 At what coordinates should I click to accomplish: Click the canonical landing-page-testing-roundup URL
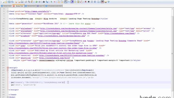(x=72, y=56)
